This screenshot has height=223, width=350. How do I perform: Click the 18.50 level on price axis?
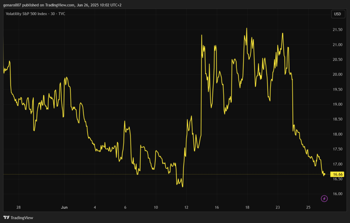tap(337, 119)
